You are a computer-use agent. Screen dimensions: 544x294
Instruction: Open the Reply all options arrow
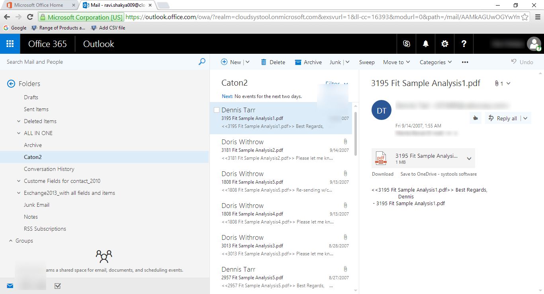pos(526,118)
